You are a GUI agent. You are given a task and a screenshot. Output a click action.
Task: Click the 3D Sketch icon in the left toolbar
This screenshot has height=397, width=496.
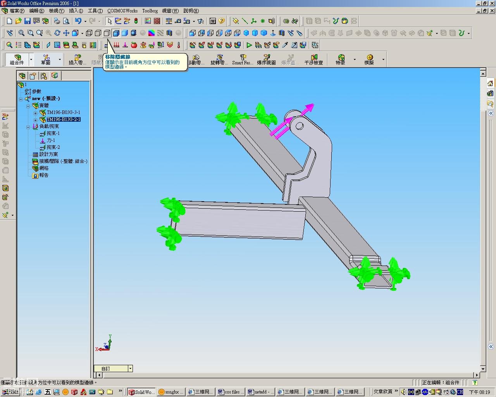pos(5,116)
